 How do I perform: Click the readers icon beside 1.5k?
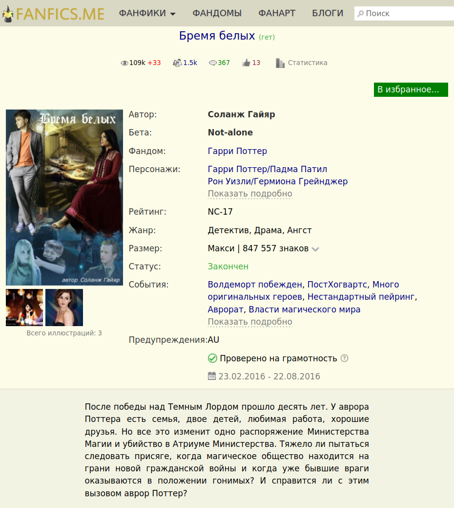pyautogui.click(x=177, y=63)
